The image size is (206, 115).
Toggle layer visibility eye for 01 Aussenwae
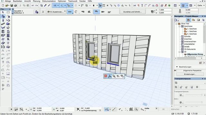tap(48, 12)
